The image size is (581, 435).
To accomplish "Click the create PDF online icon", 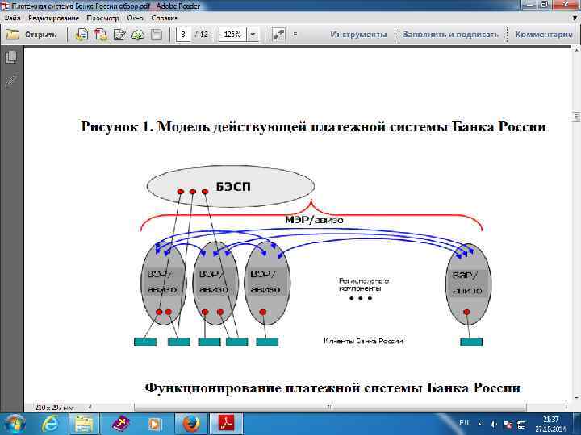I will coord(82,35).
